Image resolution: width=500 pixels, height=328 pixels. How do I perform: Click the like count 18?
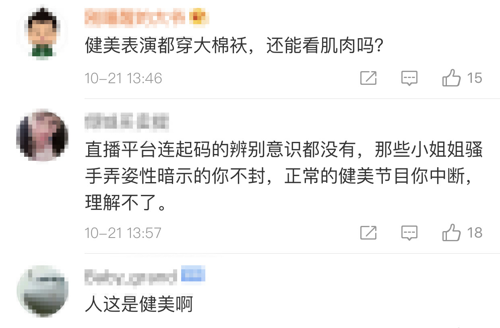pos(475,233)
